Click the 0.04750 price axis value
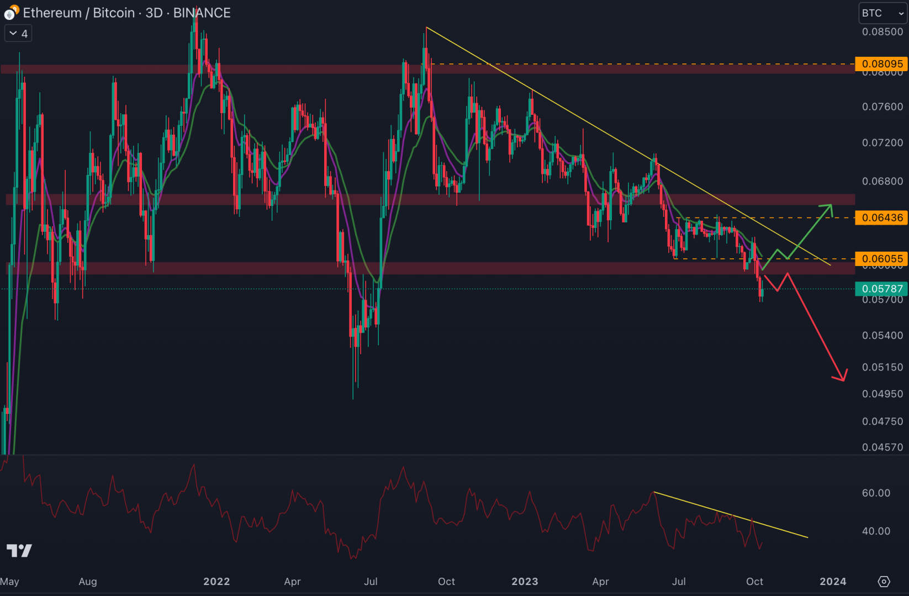The height and width of the screenshot is (596, 909). [x=882, y=422]
